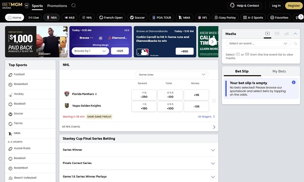Select Golden Knights -1.5 spread +190
This screenshot has width=304, height=182.
(x=144, y=107)
